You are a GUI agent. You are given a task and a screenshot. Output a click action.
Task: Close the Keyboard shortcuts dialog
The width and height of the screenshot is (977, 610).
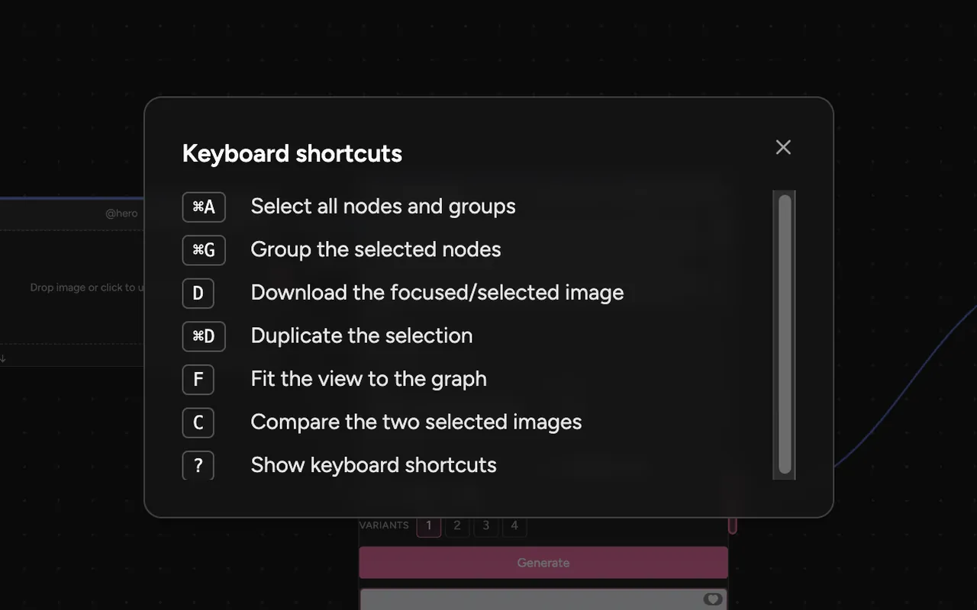pos(783,147)
